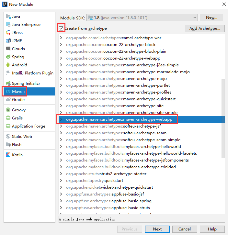Select maven-archetype-site row
This screenshot has height=235, width=228.
(x=142, y=106)
